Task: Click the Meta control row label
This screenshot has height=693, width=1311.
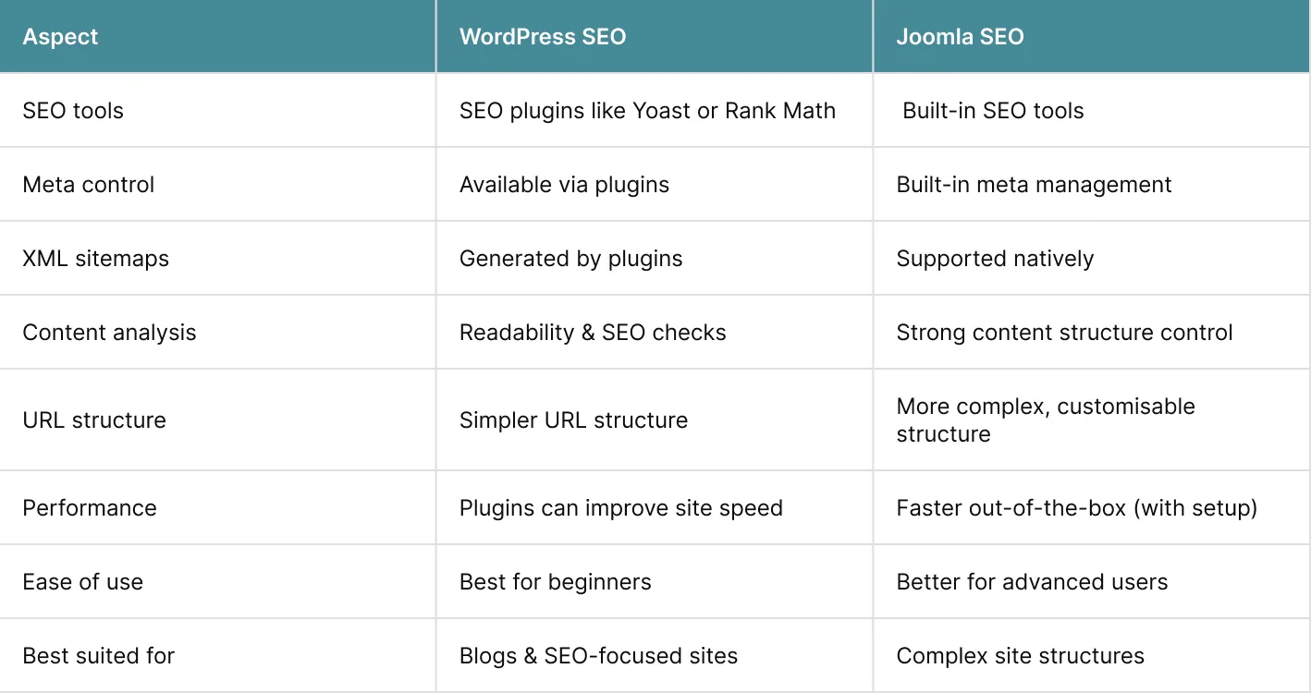Action: tap(89, 185)
